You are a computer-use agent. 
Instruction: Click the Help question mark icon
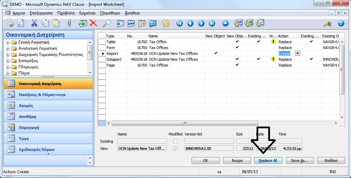point(341,23)
